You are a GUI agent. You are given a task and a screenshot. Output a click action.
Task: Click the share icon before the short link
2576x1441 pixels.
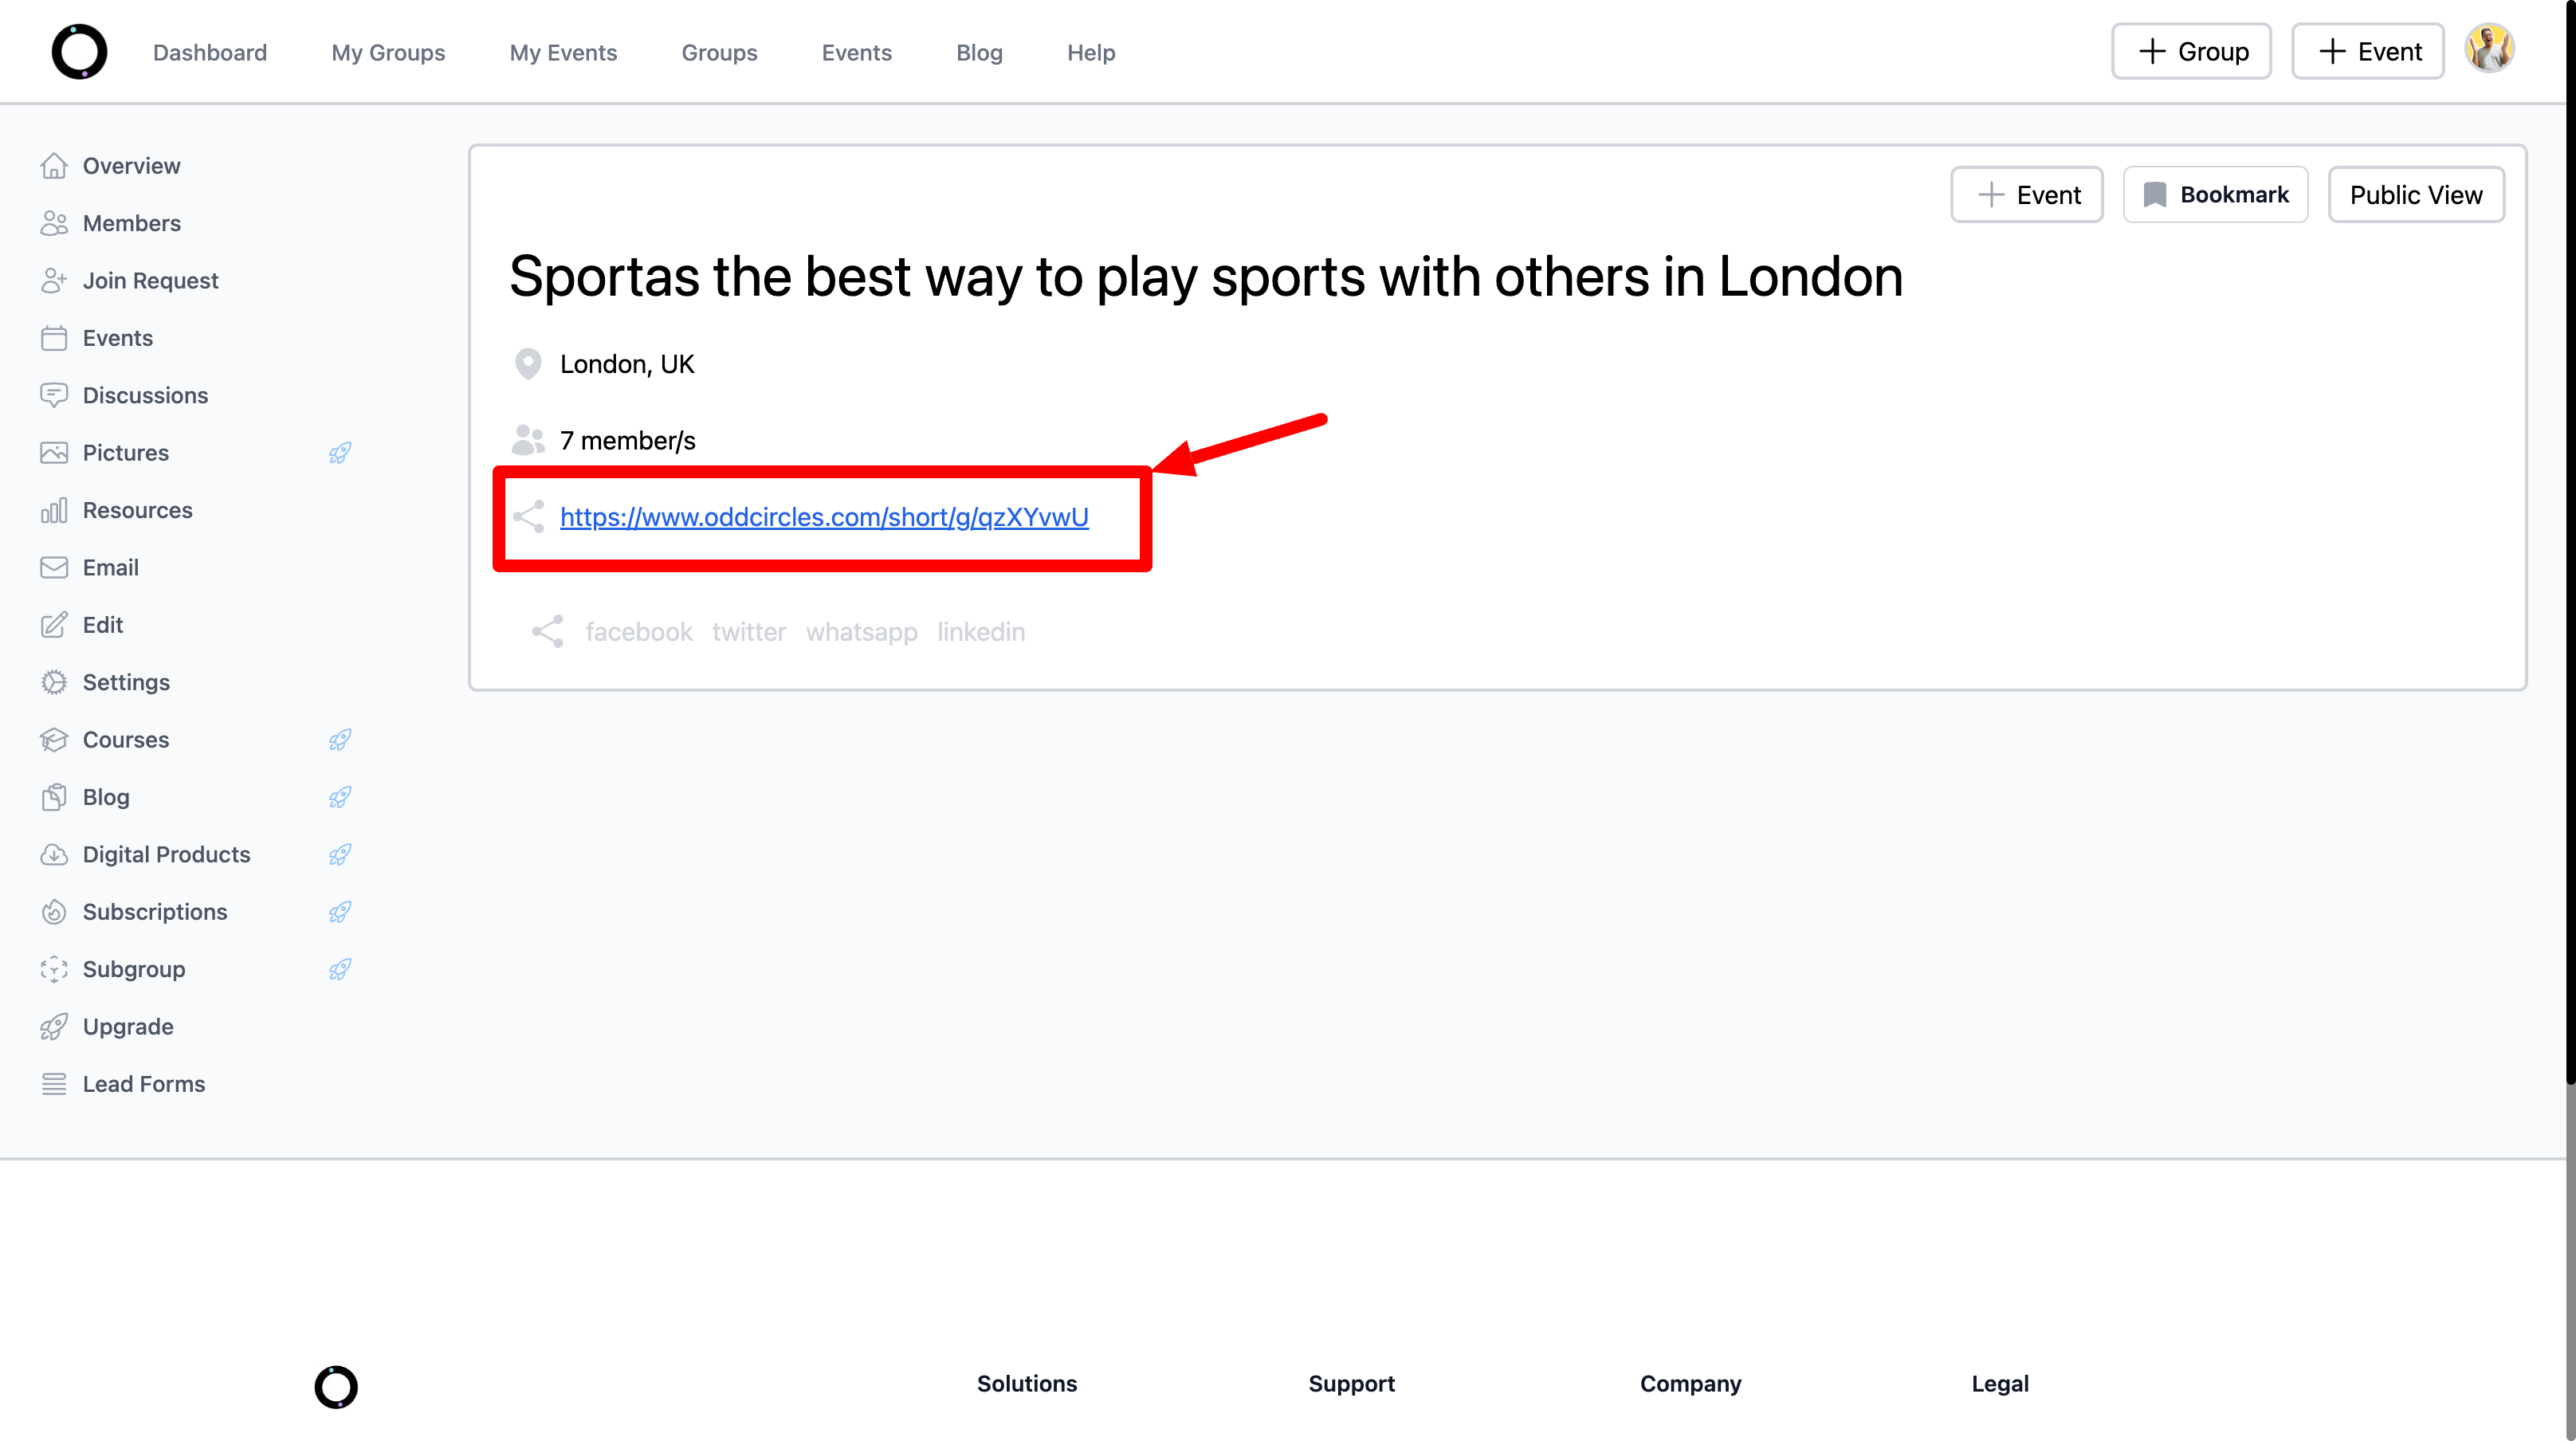pyautogui.click(x=528, y=517)
